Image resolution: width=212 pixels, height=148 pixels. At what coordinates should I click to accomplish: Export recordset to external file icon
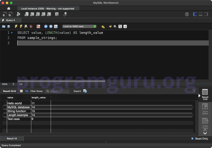85,91
